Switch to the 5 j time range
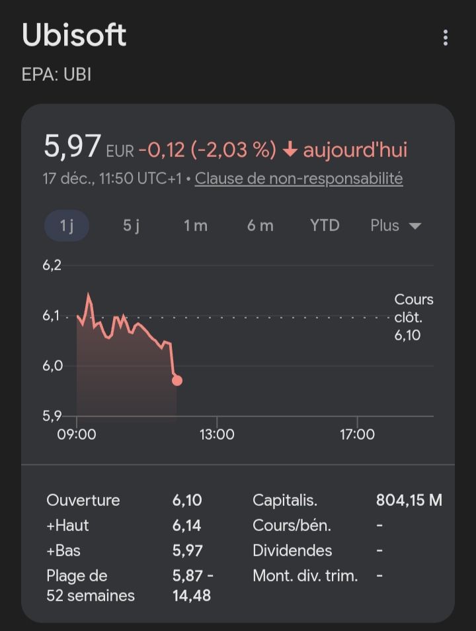Screen dimensions: 476x631 [x=131, y=226]
